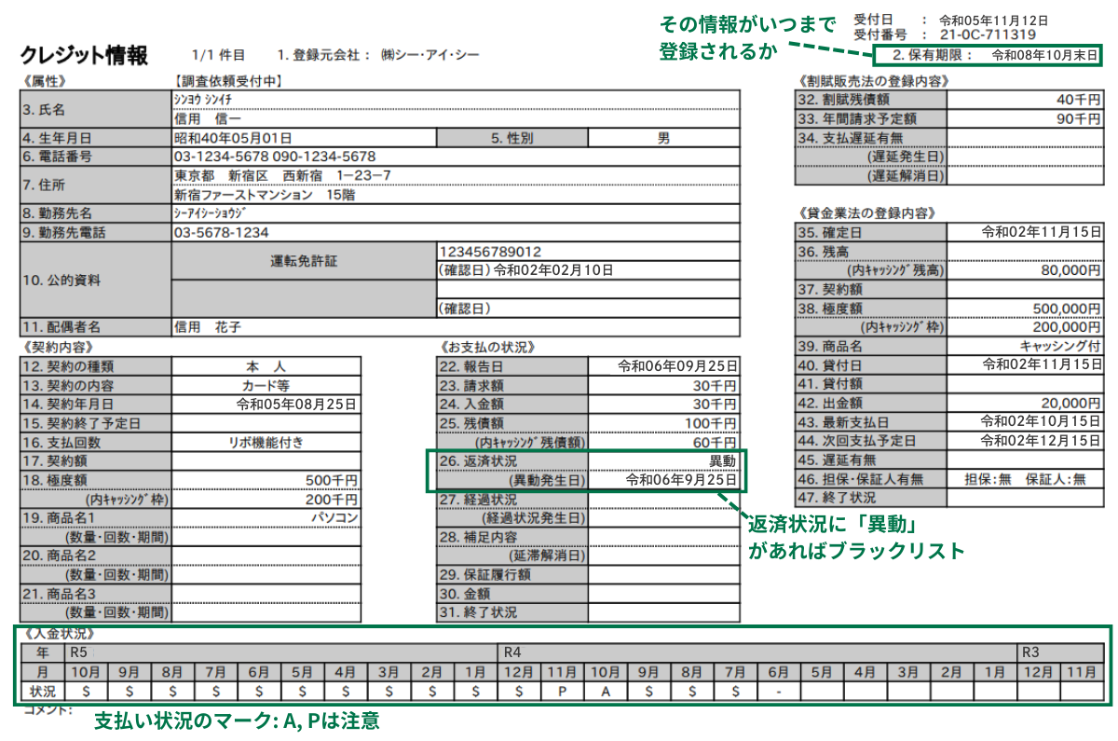Screen dimensions: 1118x741
Task: Click contract content value 'カード等'
Action: (x=265, y=385)
